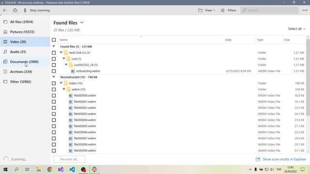Click the file000000.webm file icon
The image size is (310, 174).
tap(71, 96)
